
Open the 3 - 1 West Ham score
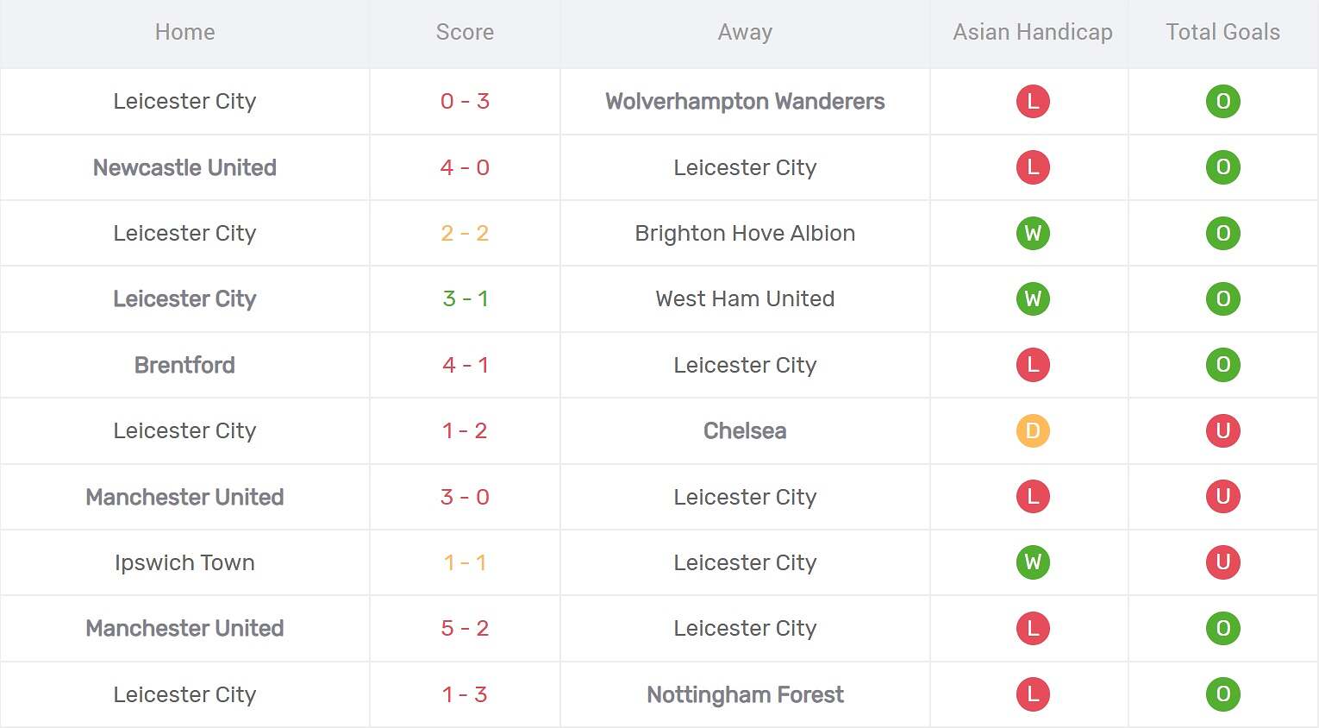click(x=465, y=299)
